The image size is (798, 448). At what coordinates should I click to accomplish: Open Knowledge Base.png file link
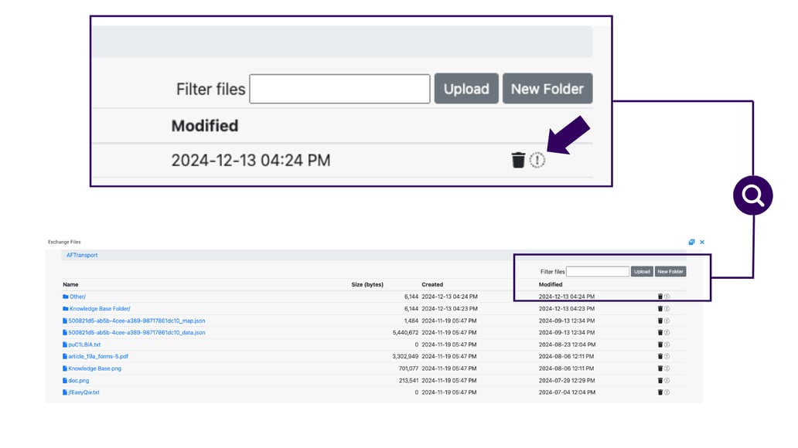pos(94,368)
